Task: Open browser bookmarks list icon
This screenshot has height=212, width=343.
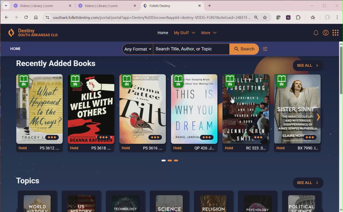Action: [x=313, y=17]
